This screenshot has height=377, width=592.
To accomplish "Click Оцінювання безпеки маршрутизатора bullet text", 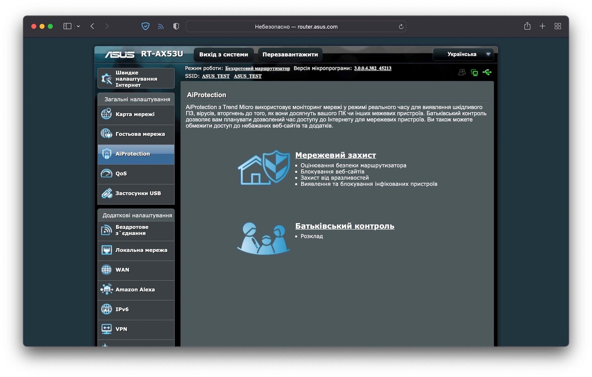I will coord(353,165).
